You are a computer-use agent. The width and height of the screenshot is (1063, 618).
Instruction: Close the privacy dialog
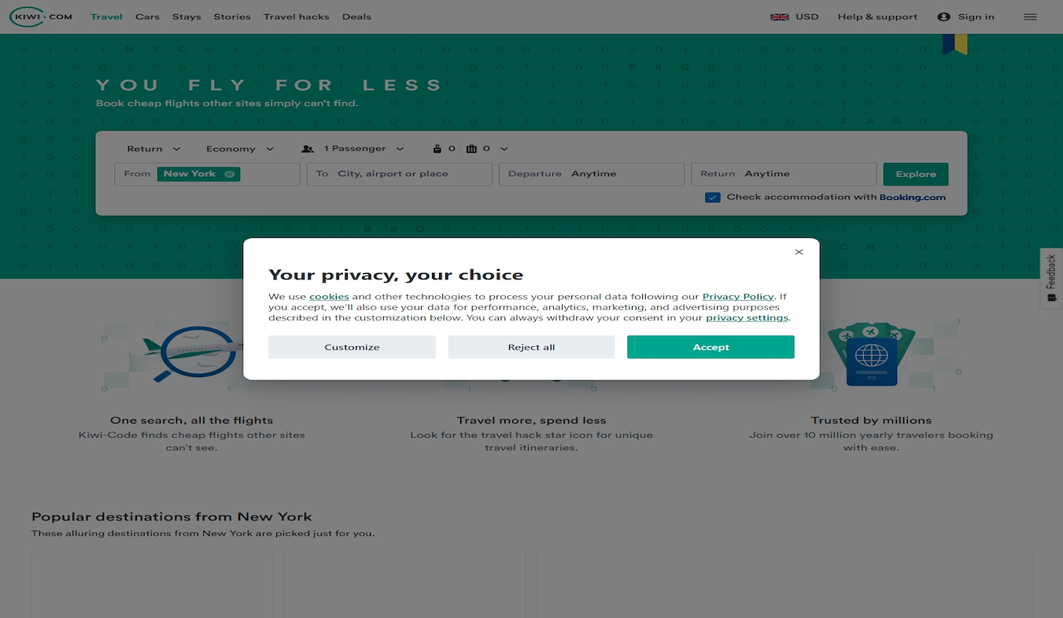799,252
